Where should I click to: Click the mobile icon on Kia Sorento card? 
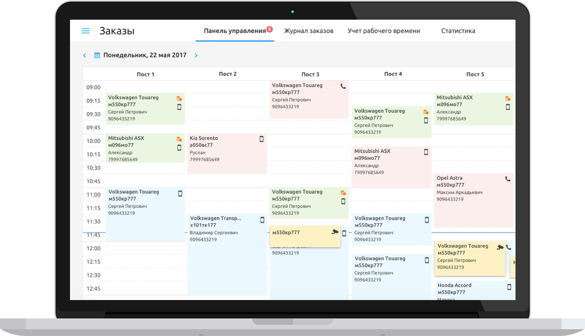[x=261, y=139]
